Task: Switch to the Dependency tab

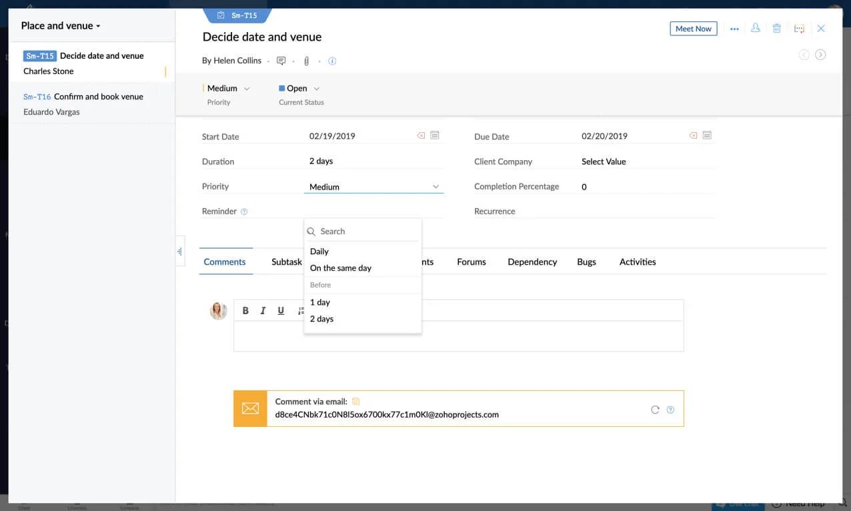Action: click(x=532, y=262)
